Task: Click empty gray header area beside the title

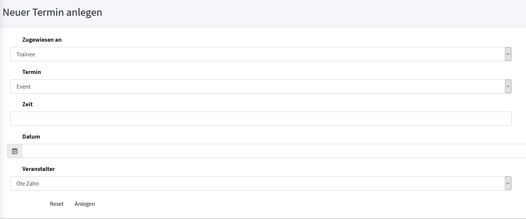Action: [302, 13]
